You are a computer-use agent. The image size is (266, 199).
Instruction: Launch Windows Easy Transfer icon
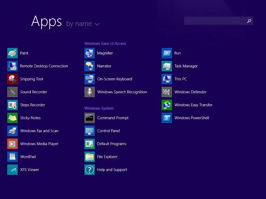coord(167,105)
